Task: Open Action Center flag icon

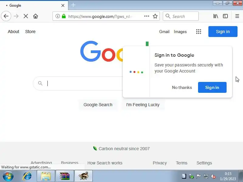Action: click(x=198, y=176)
